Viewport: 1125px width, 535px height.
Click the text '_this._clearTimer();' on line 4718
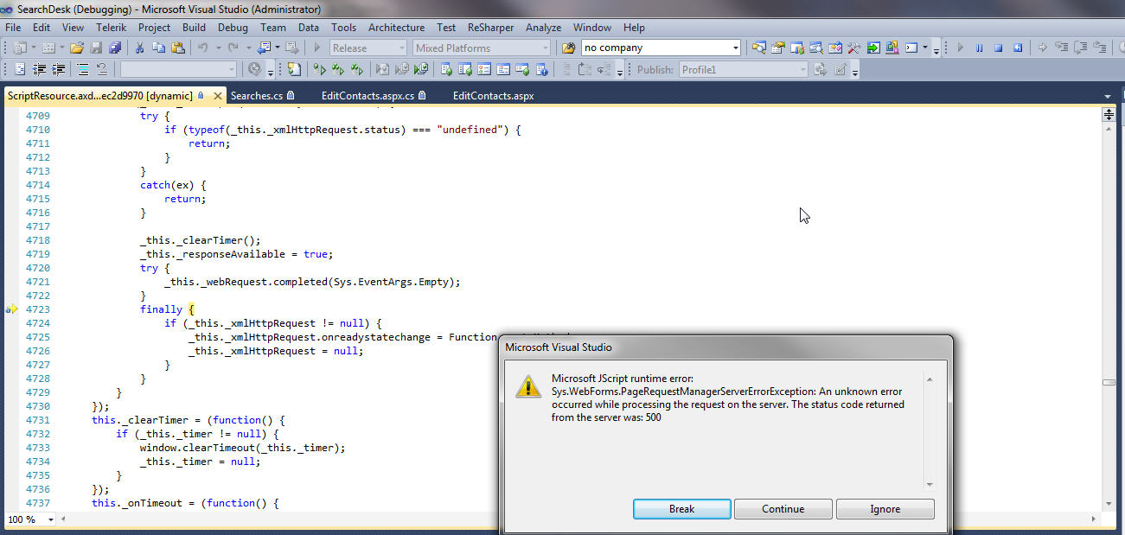pyautogui.click(x=200, y=240)
